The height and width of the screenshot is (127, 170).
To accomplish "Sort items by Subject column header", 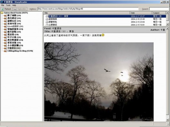I will 159,13.
